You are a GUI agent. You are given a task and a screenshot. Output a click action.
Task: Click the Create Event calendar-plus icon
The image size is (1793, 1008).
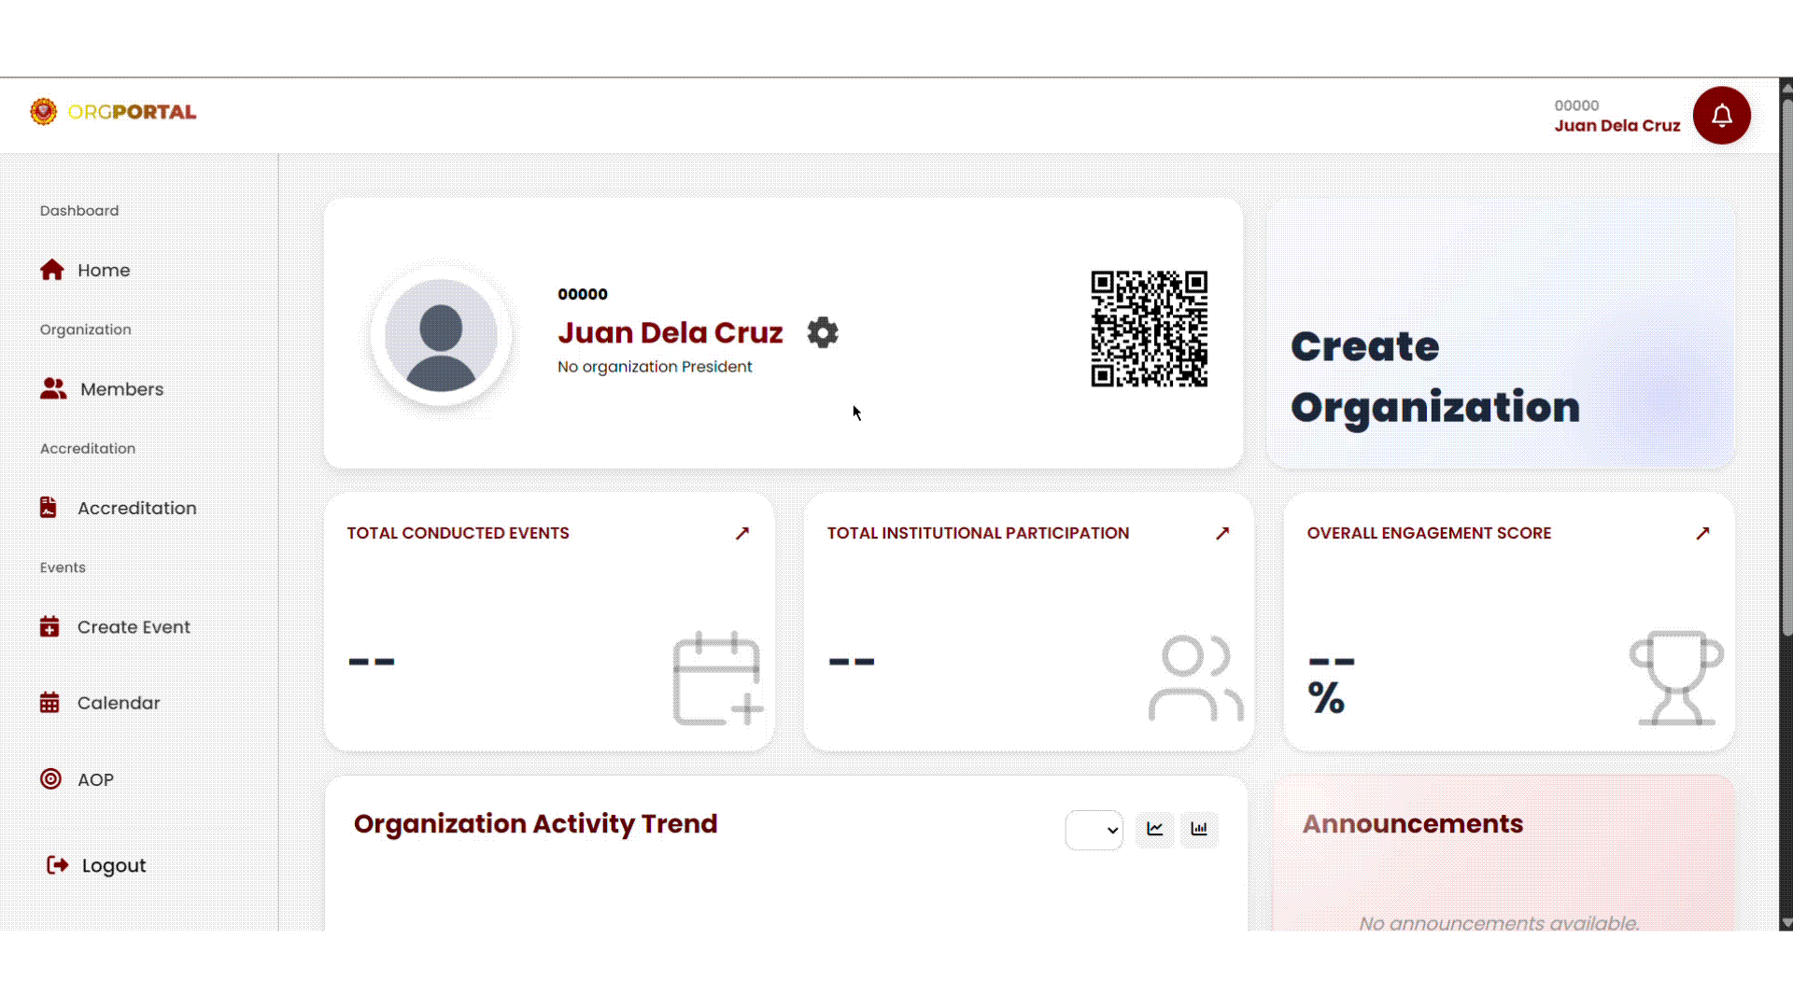pyautogui.click(x=49, y=626)
